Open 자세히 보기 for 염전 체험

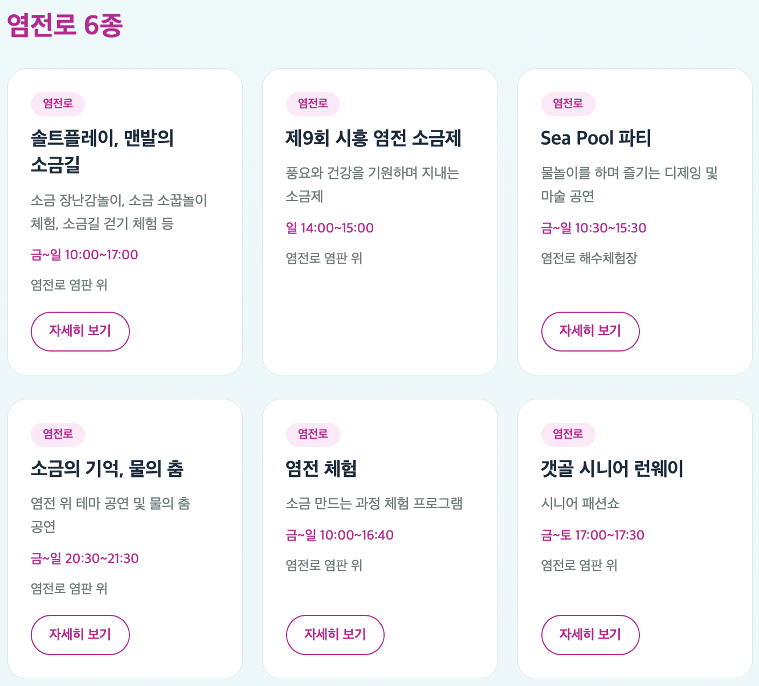(335, 635)
